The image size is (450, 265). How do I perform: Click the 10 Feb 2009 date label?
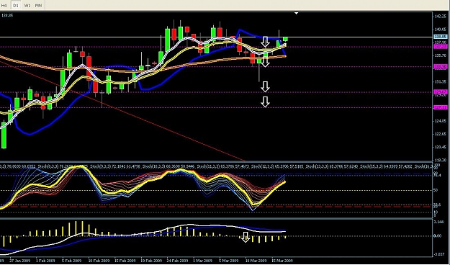pos(99,261)
